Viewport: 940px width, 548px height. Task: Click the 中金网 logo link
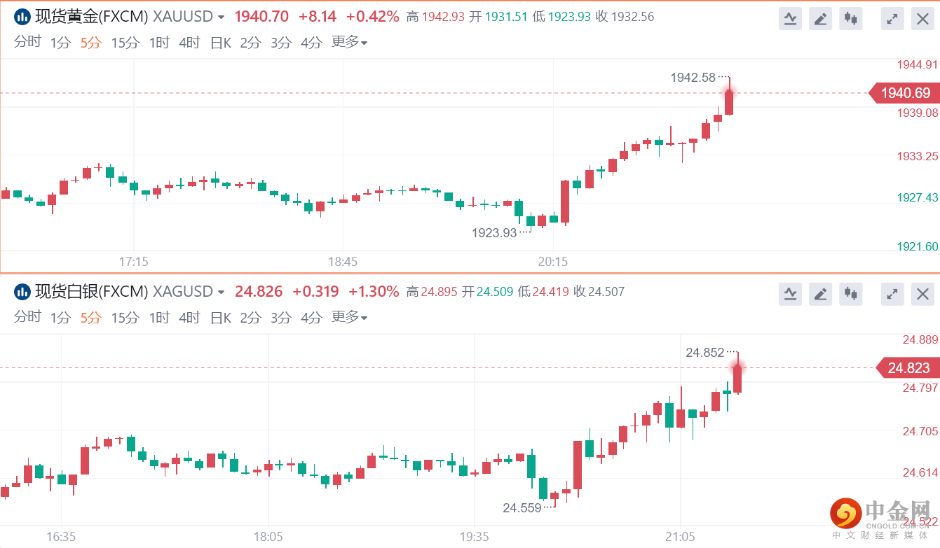pyautogui.click(x=880, y=514)
